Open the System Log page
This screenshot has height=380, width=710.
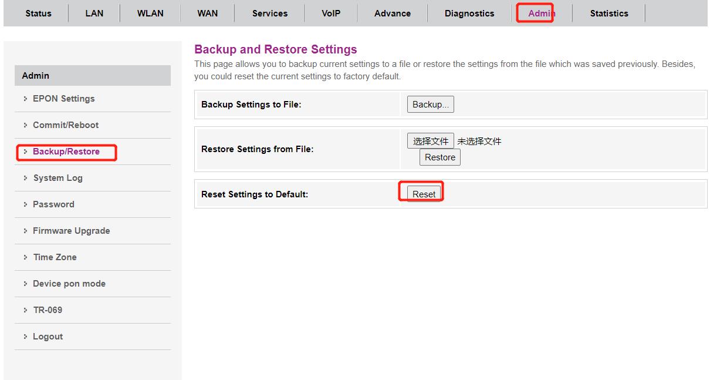[58, 178]
